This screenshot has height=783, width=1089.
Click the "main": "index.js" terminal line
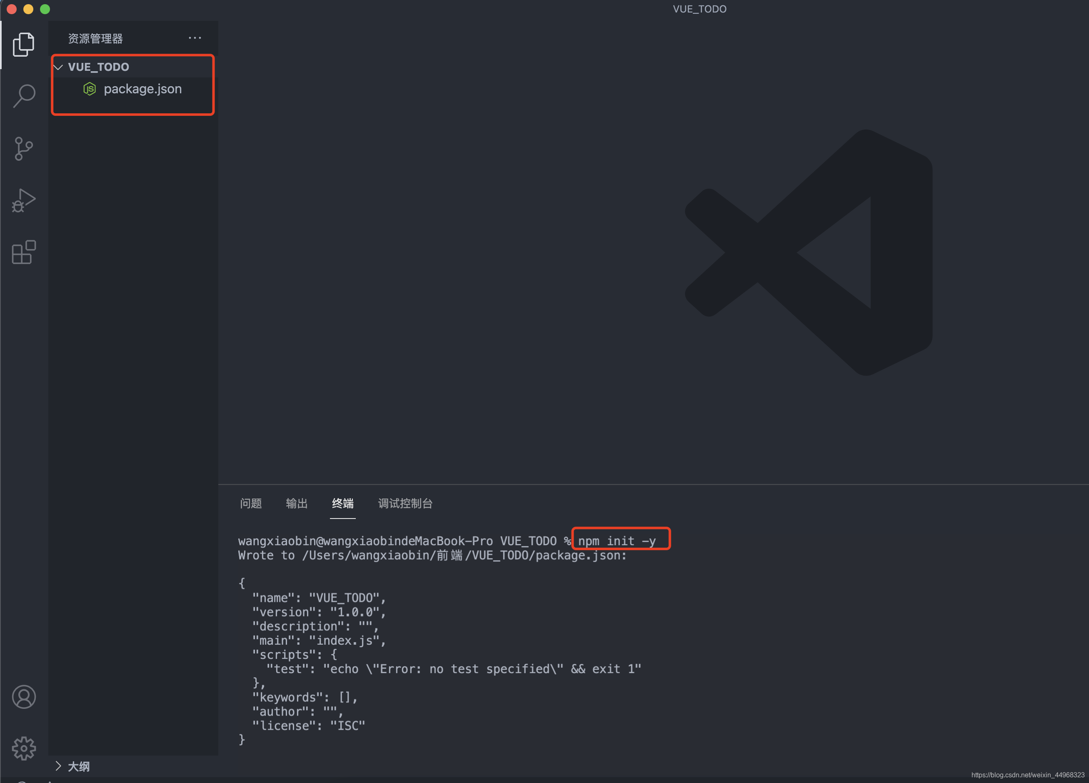(319, 641)
